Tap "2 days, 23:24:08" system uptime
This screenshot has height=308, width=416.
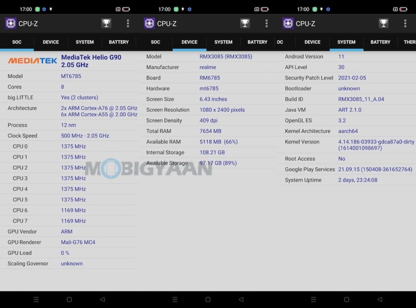[x=357, y=180]
